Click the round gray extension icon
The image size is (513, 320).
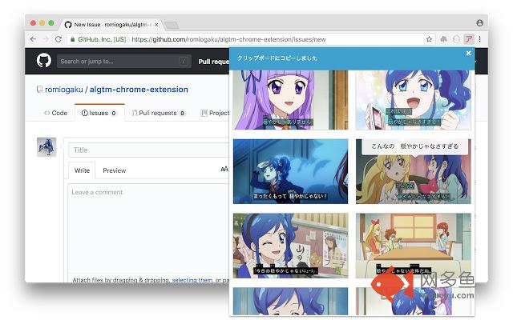456,39
